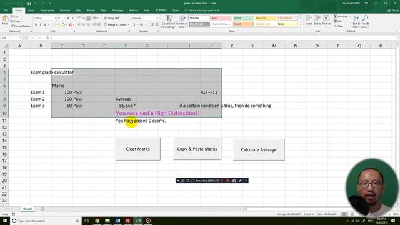Click the Clear Marks button
Viewport: 400px width, 225px height.
coord(137,149)
